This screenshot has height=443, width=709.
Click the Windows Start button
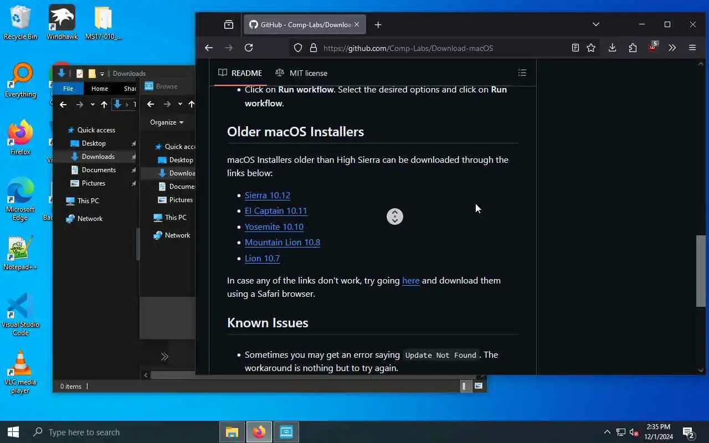(x=13, y=432)
